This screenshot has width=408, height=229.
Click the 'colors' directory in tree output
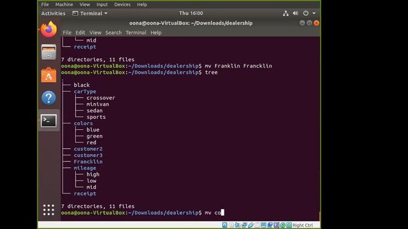[x=83, y=123]
